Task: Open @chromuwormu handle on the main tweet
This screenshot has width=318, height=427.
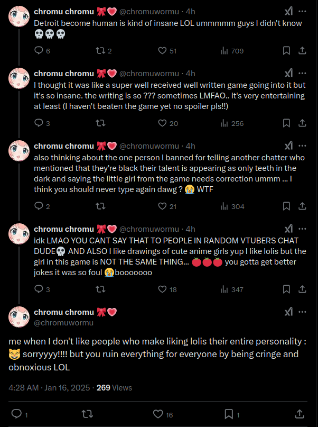Action: [x=64, y=322]
